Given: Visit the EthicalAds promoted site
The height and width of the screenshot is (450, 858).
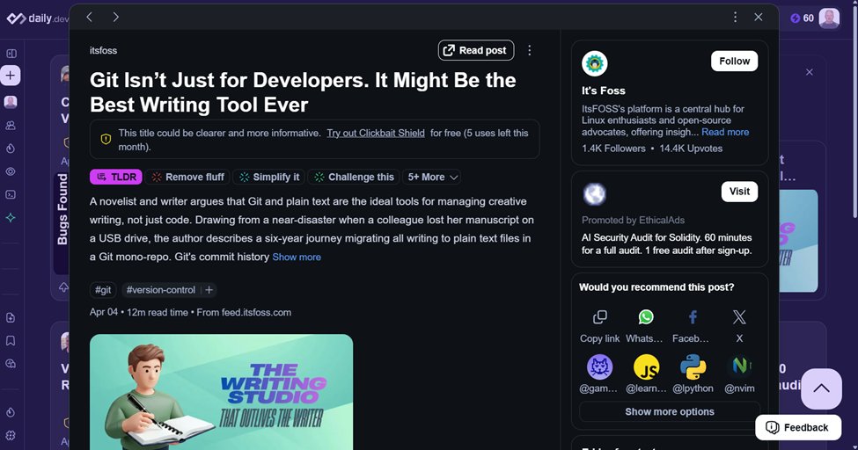Looking at the screenshot, I should point(739,192).
